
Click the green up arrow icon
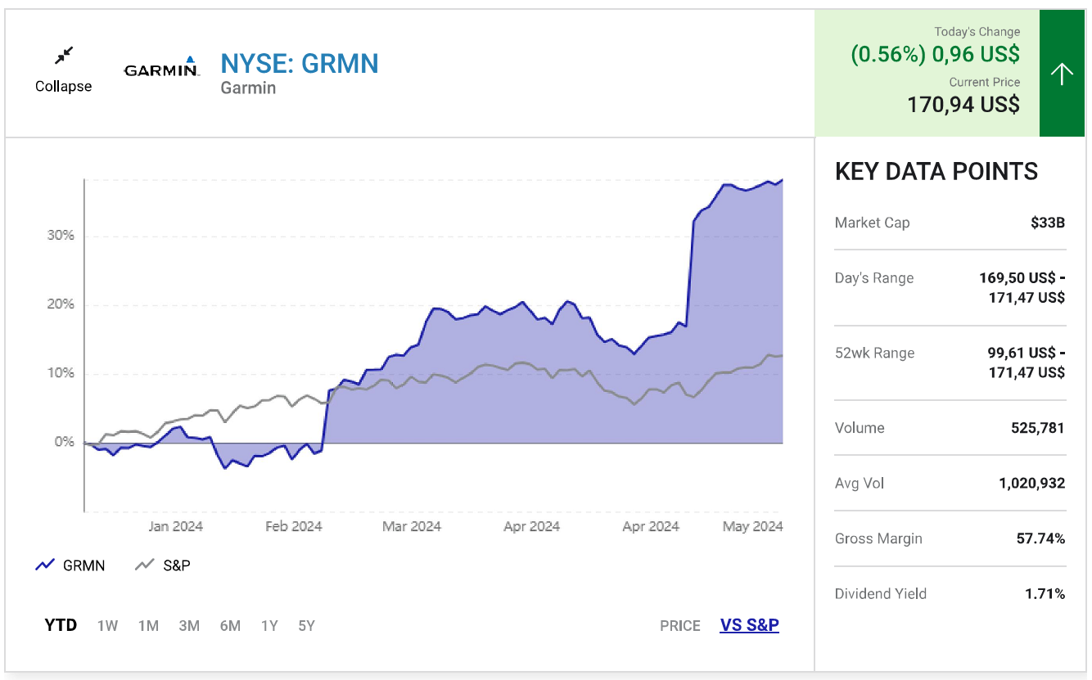pyautogui.click(x=1062, y=74)
